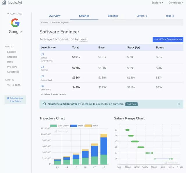Click the L3 range bar in Salary Range Chart

click(127, 130)
